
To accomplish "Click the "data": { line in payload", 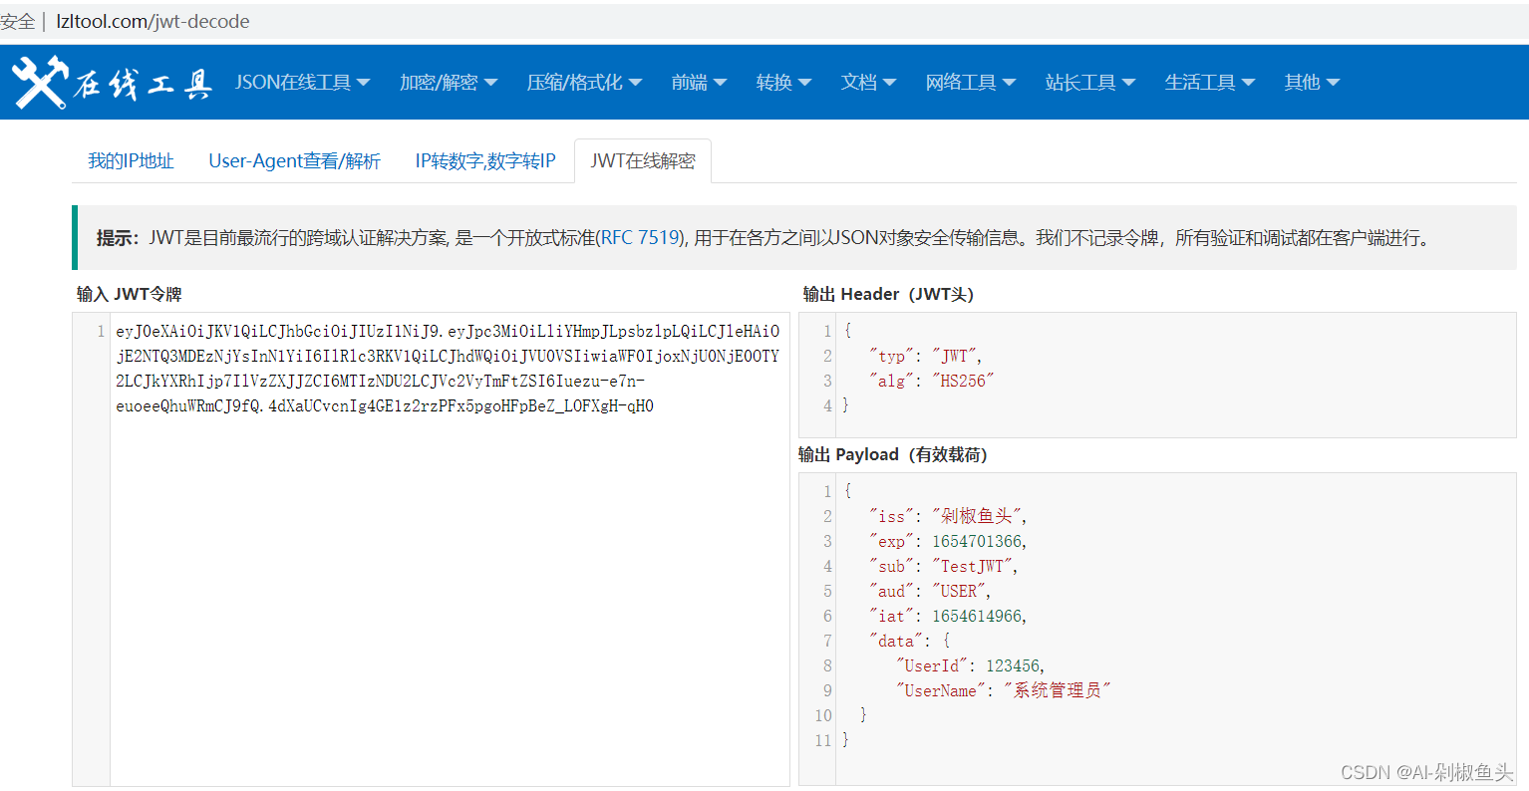I will [x=909, y=641].
